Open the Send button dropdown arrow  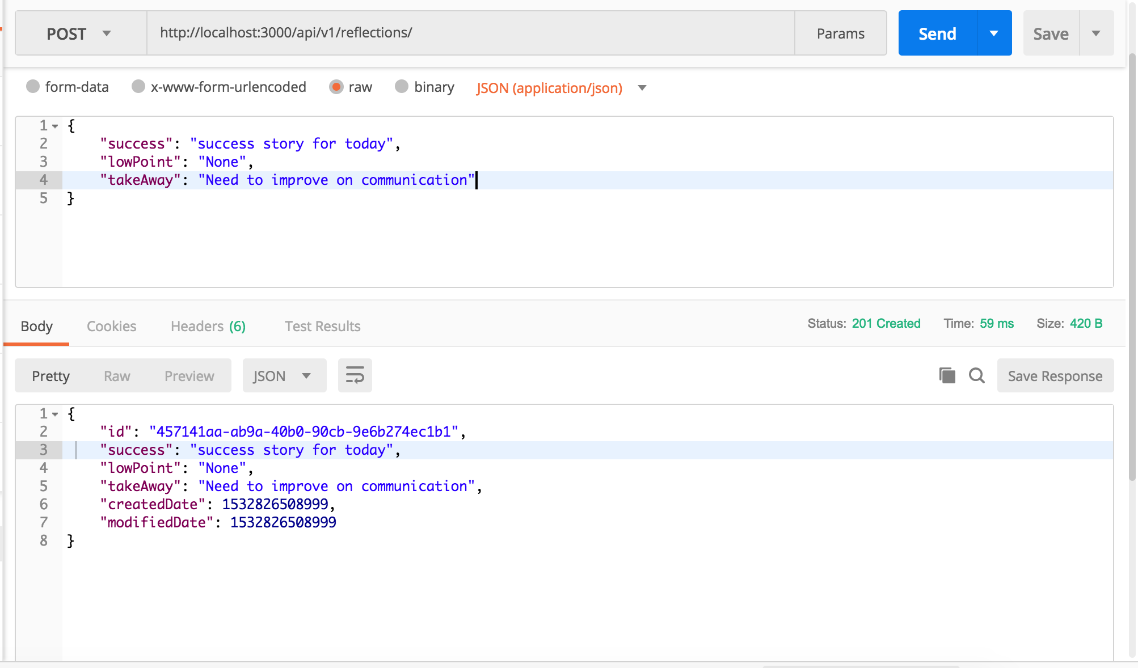(994, 33)
